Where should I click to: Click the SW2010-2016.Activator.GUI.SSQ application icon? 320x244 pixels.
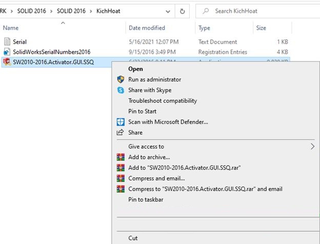click(7, 62)
